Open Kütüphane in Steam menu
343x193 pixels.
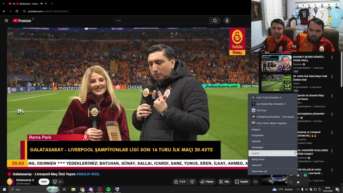(273, 135)
